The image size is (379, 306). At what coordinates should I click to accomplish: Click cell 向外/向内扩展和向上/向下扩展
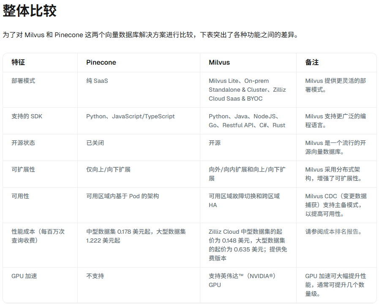pyautogui.click(x=247, y=174)
